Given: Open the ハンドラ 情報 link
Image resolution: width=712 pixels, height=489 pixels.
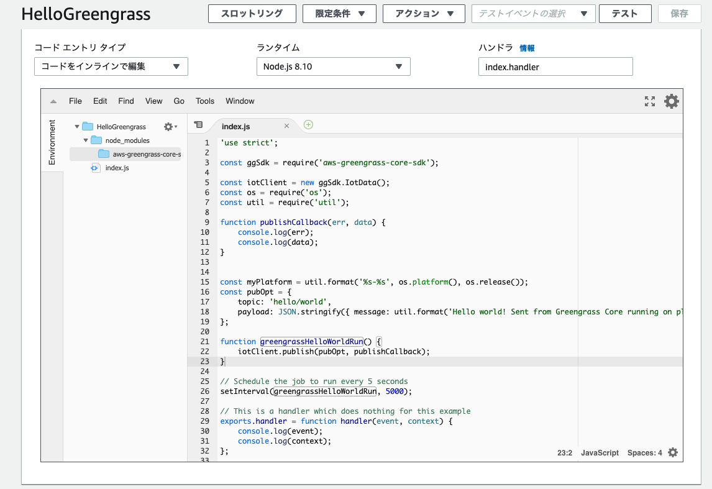Looking at the screenshot, I should point(527,48).
